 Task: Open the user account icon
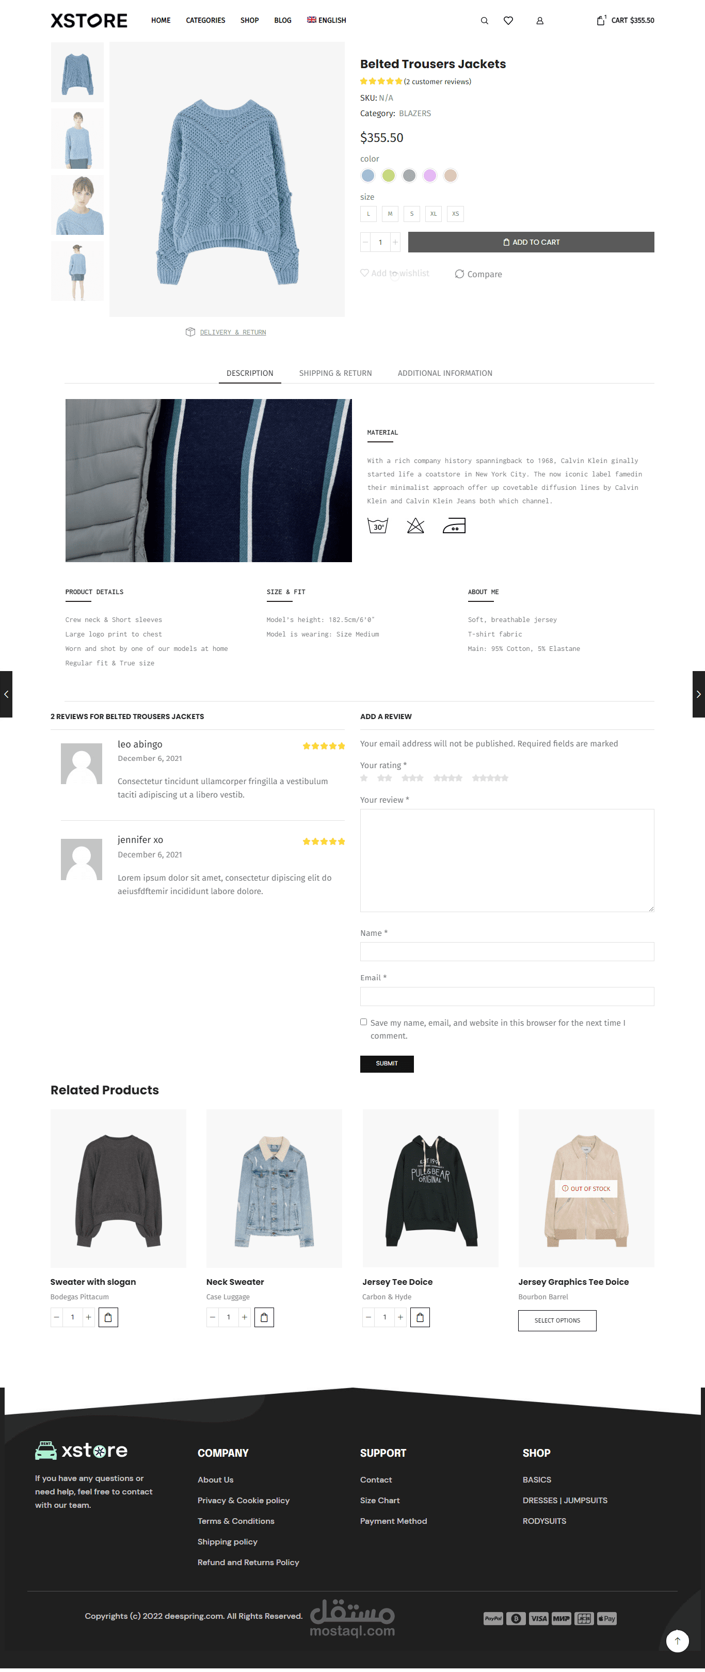point(539,21)
